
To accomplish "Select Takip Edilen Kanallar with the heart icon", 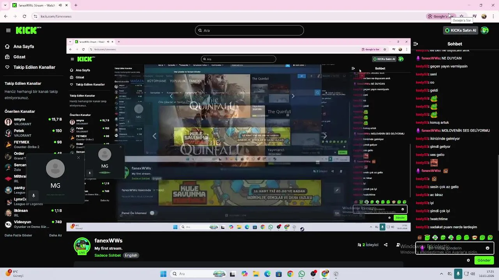I will pos(30,67).
